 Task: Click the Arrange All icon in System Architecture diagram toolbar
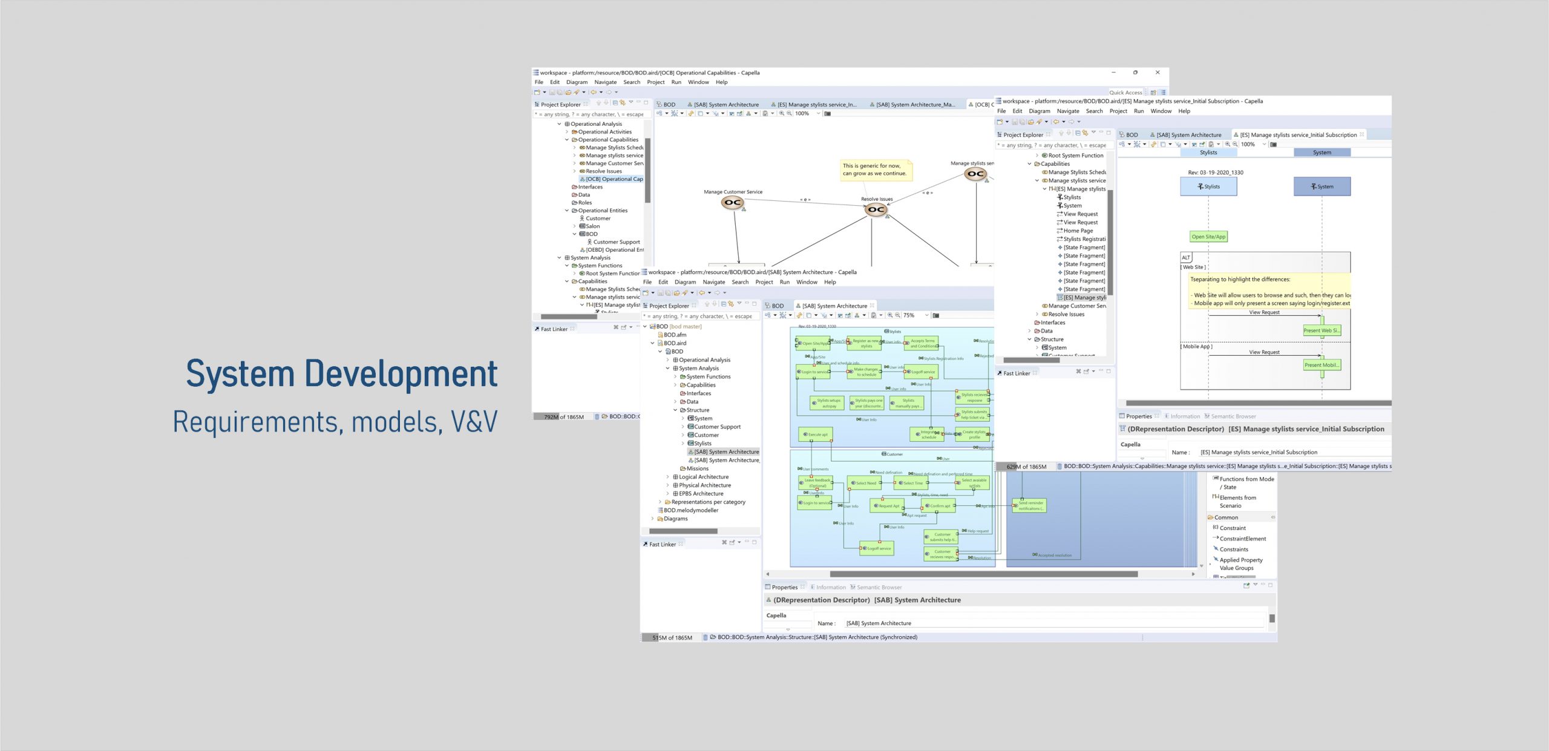[x=767, y=315]
